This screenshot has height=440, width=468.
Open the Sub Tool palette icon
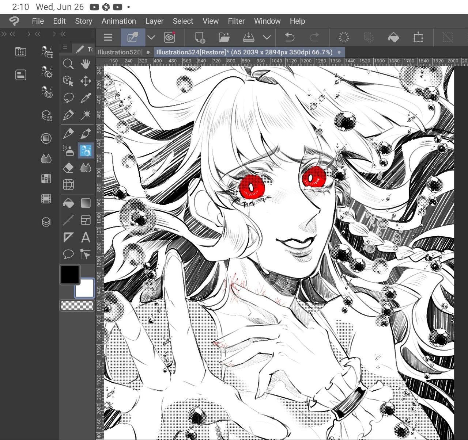(x=46, y=52)
